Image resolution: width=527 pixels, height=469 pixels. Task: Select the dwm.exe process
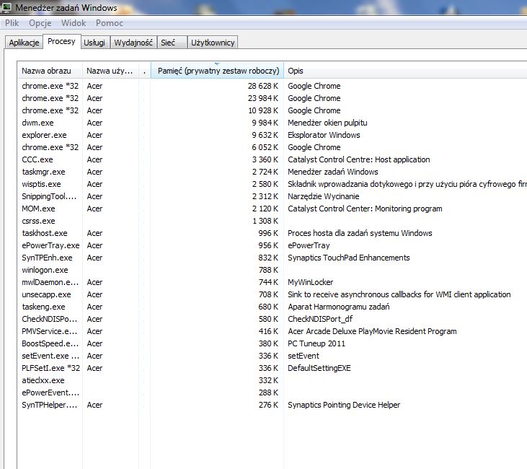[x=37, y=123]
